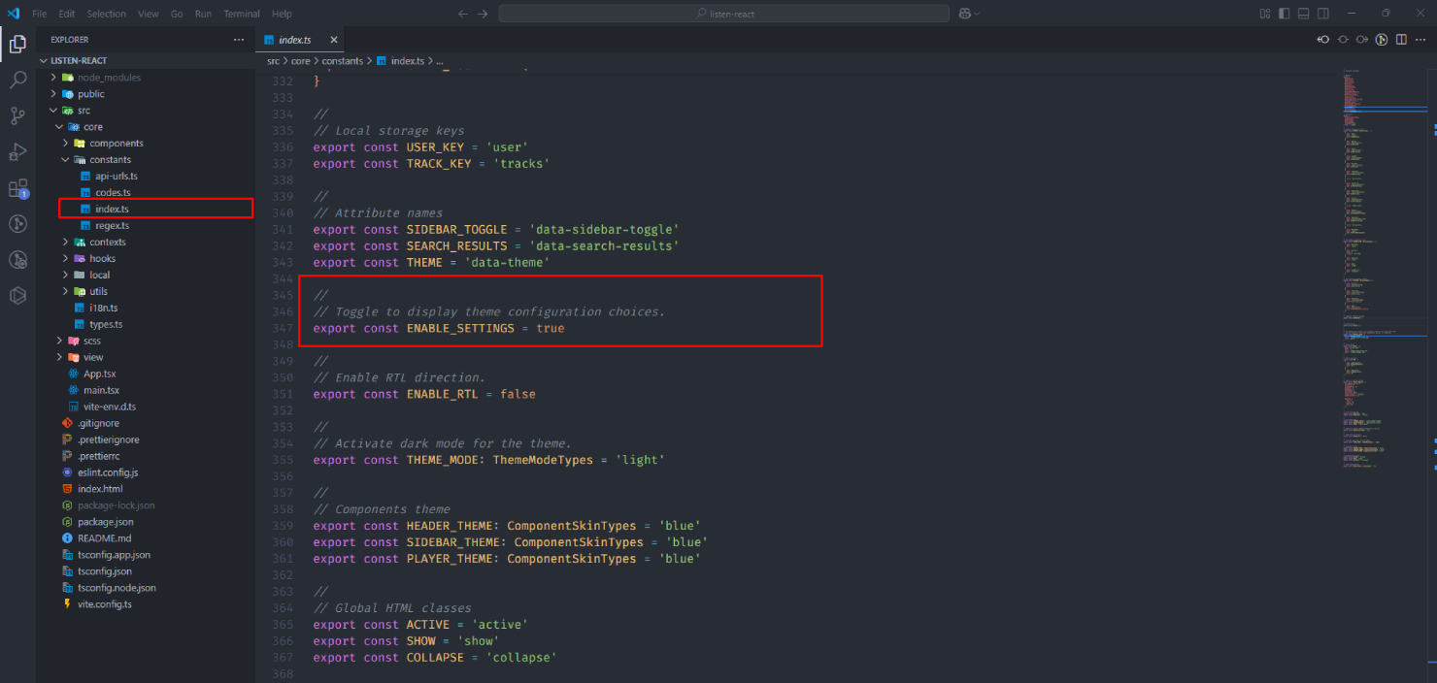This screenshot has height=683, width=1437.
Task: Open the Copilot chat icon in title bar
Action: point(965,14)
